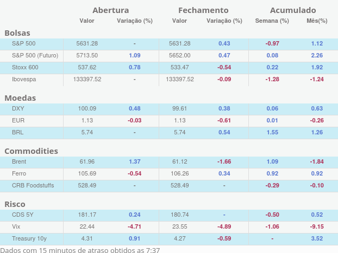Select the CDS 5Y row label

pyautogui.click(x=23, y=215)
